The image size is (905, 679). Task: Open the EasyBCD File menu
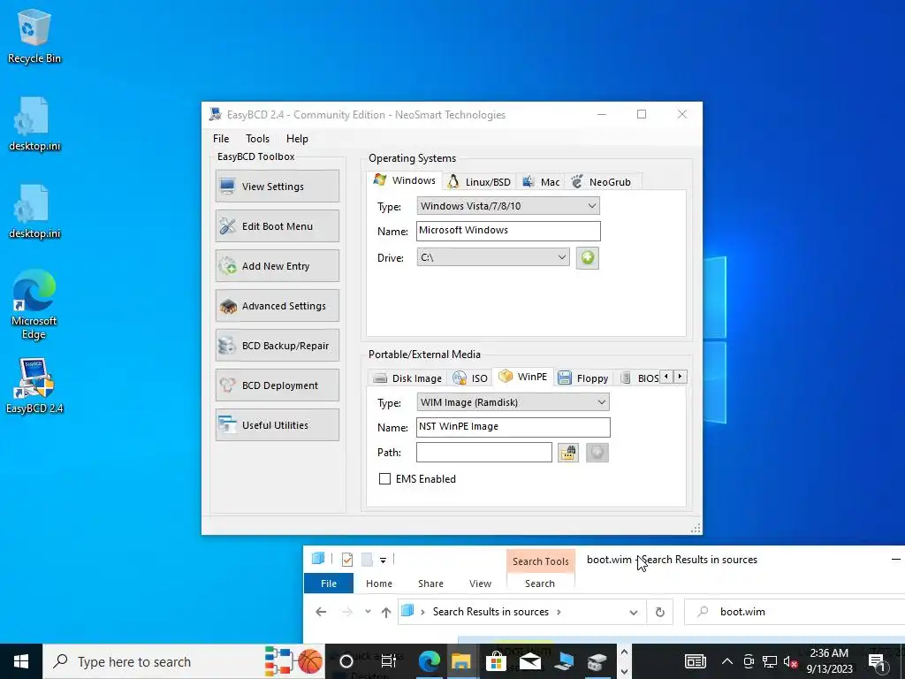tap(220, 139)
